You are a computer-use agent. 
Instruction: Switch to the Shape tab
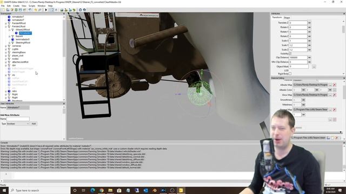click(287, 18)
